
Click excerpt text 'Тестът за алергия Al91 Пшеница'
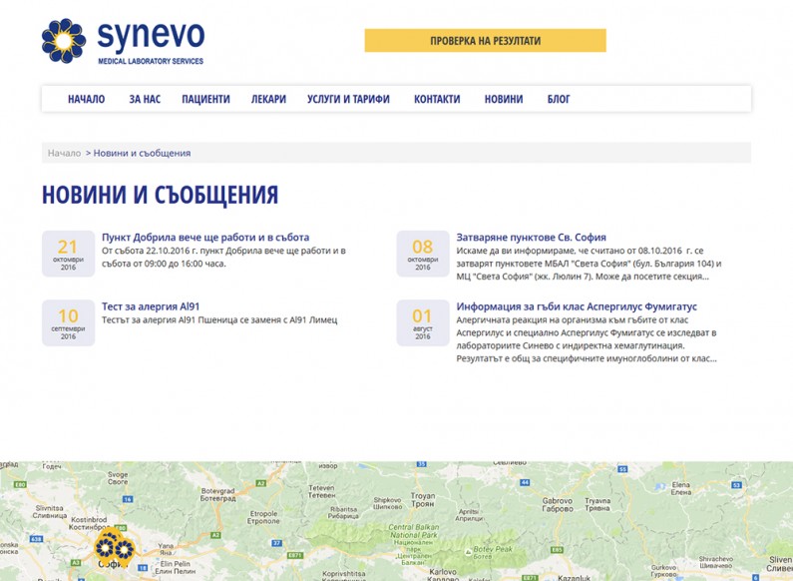(x=219, y=319)
